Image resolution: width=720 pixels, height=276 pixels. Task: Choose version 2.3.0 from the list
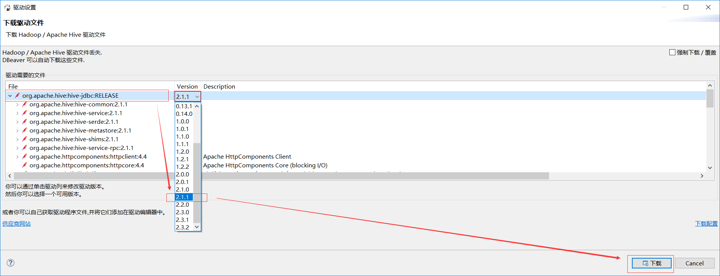184,212
